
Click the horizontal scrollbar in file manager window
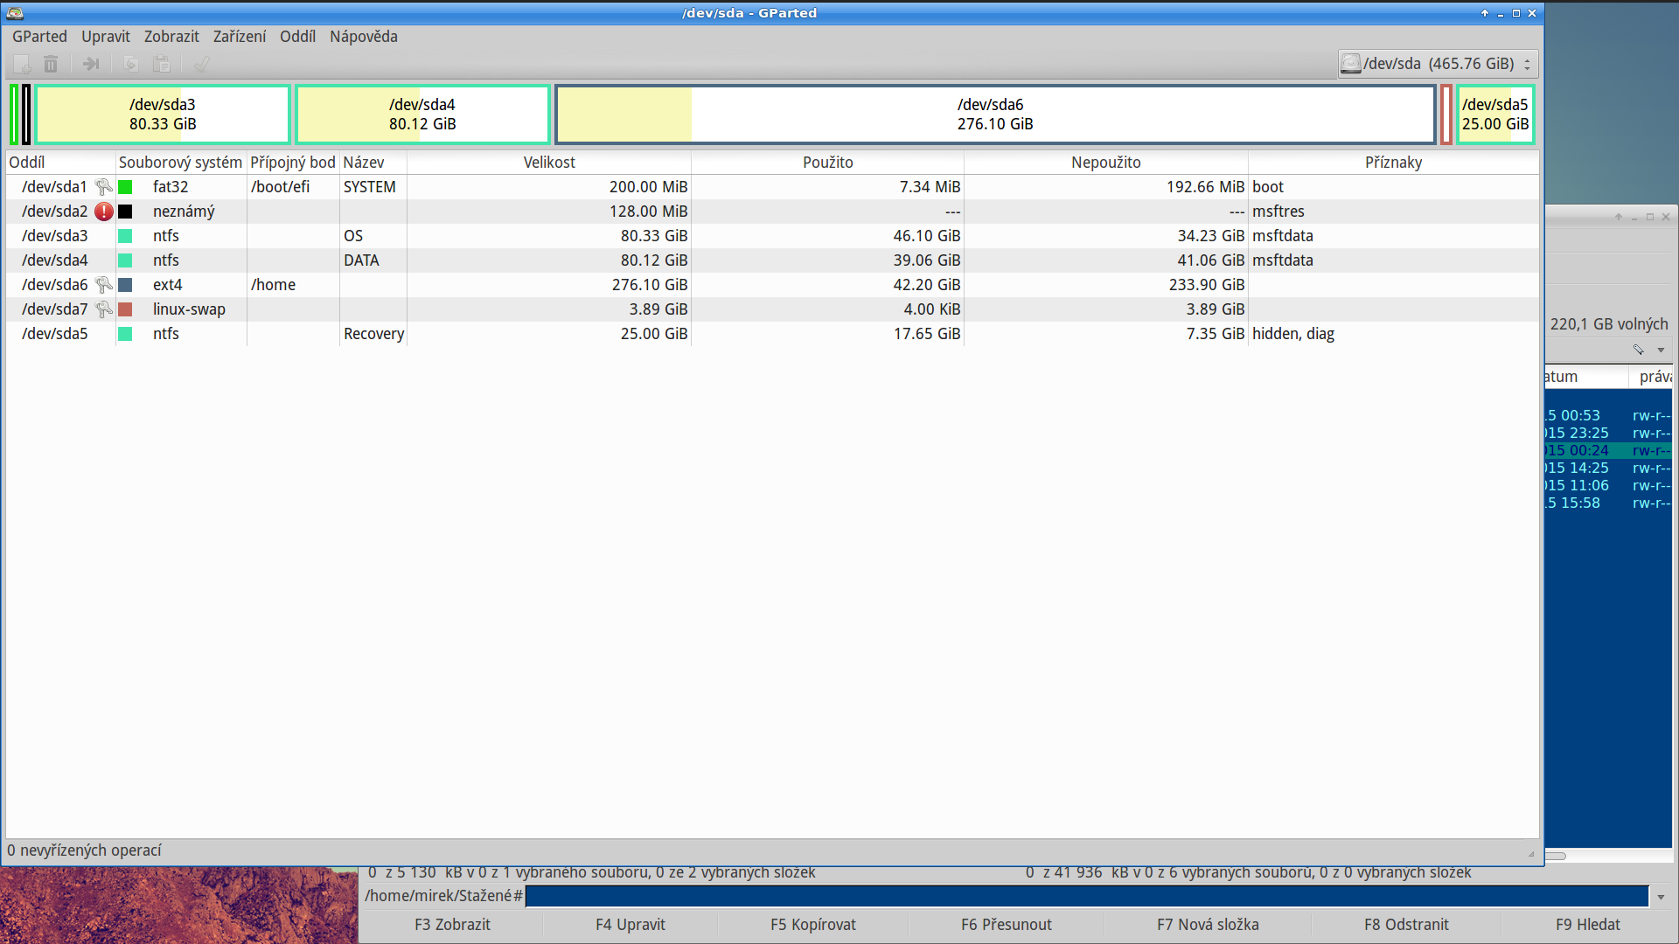click(1556, 856)
